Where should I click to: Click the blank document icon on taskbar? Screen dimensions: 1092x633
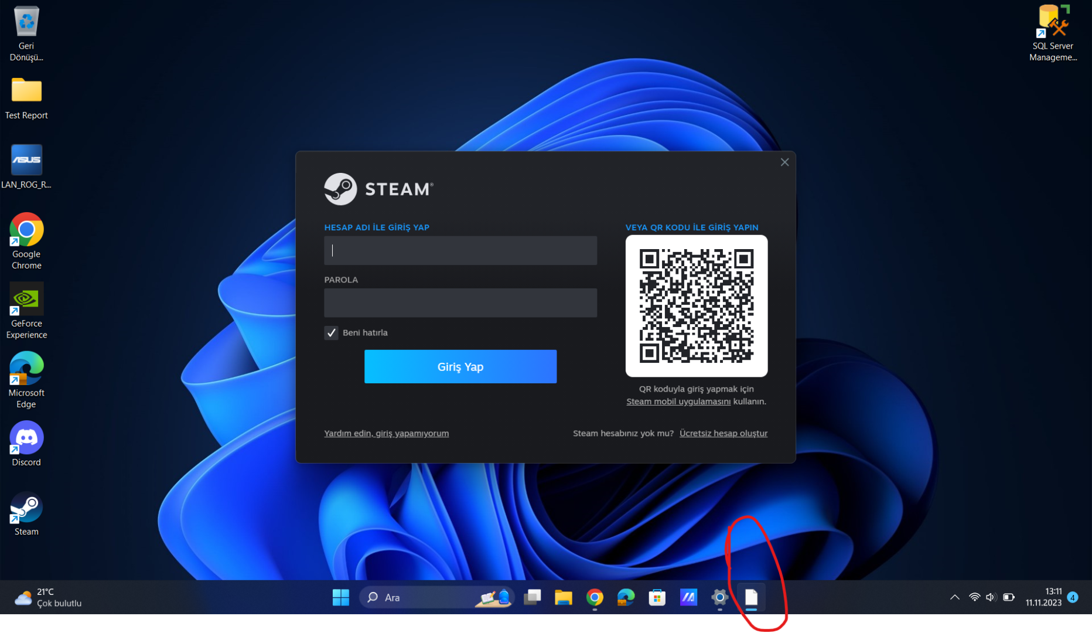pos(751,597)
